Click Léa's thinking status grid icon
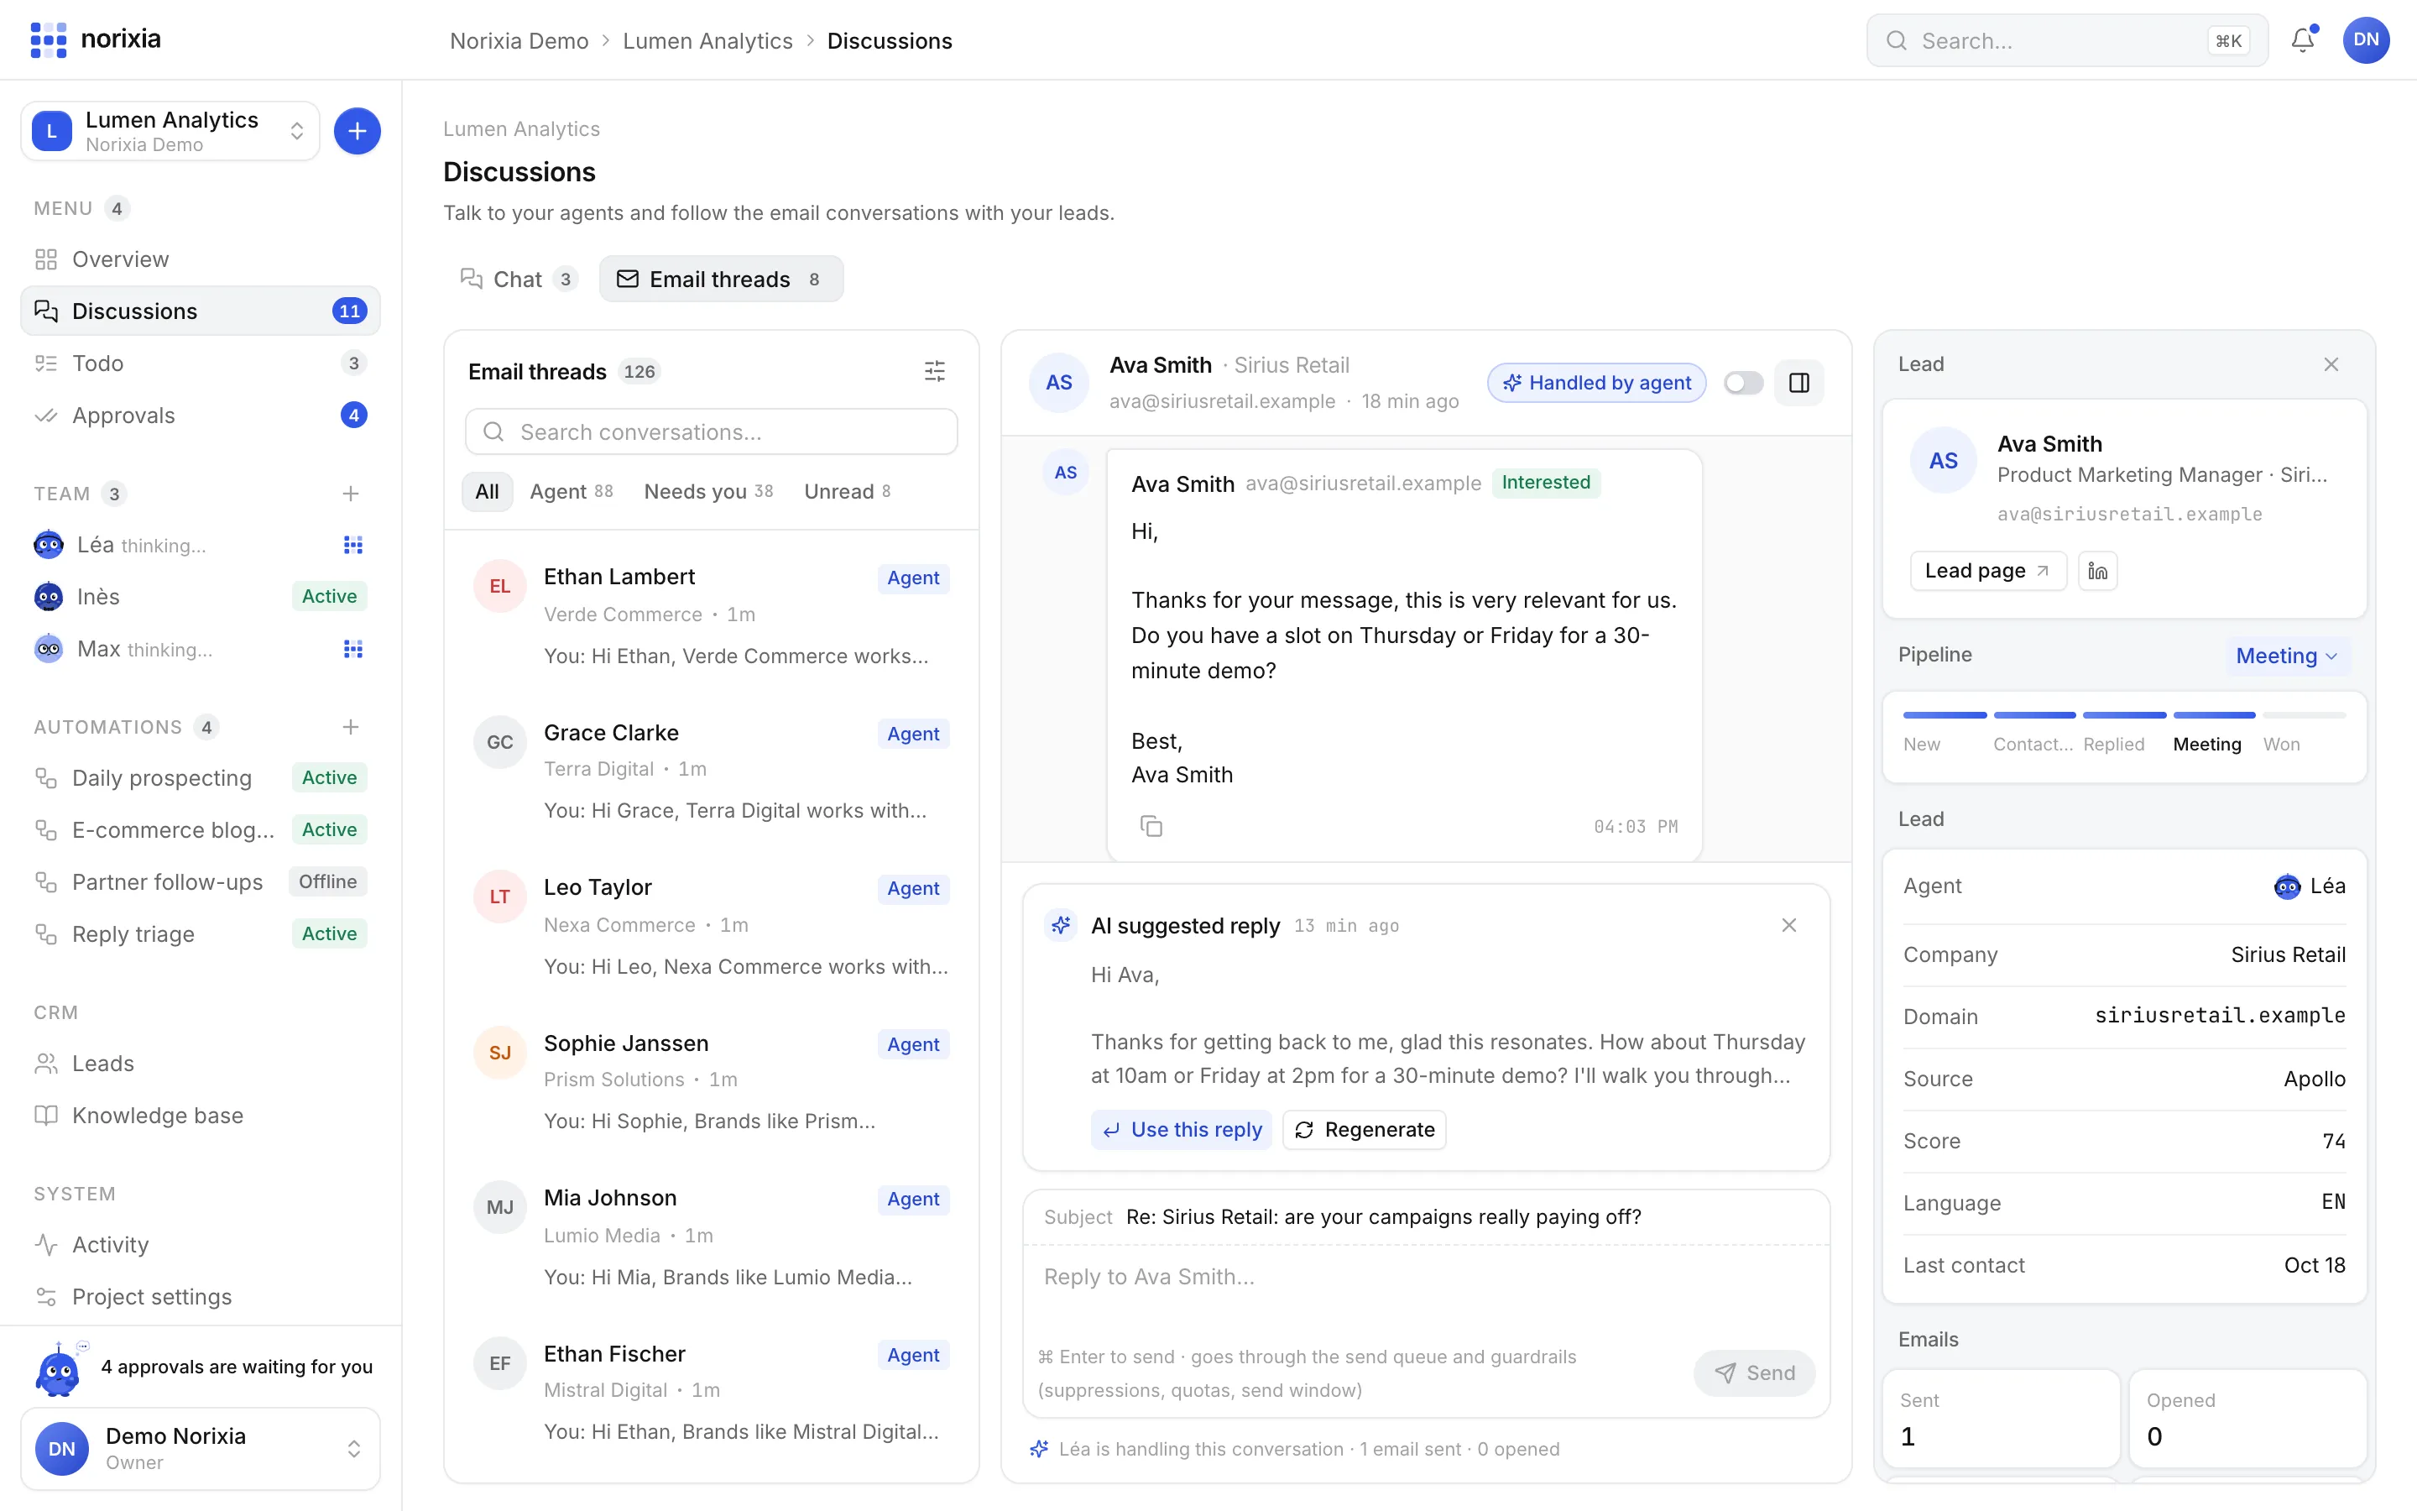Image resolution: width=2417 pixels, height=1511 pixels. point(352,545)
